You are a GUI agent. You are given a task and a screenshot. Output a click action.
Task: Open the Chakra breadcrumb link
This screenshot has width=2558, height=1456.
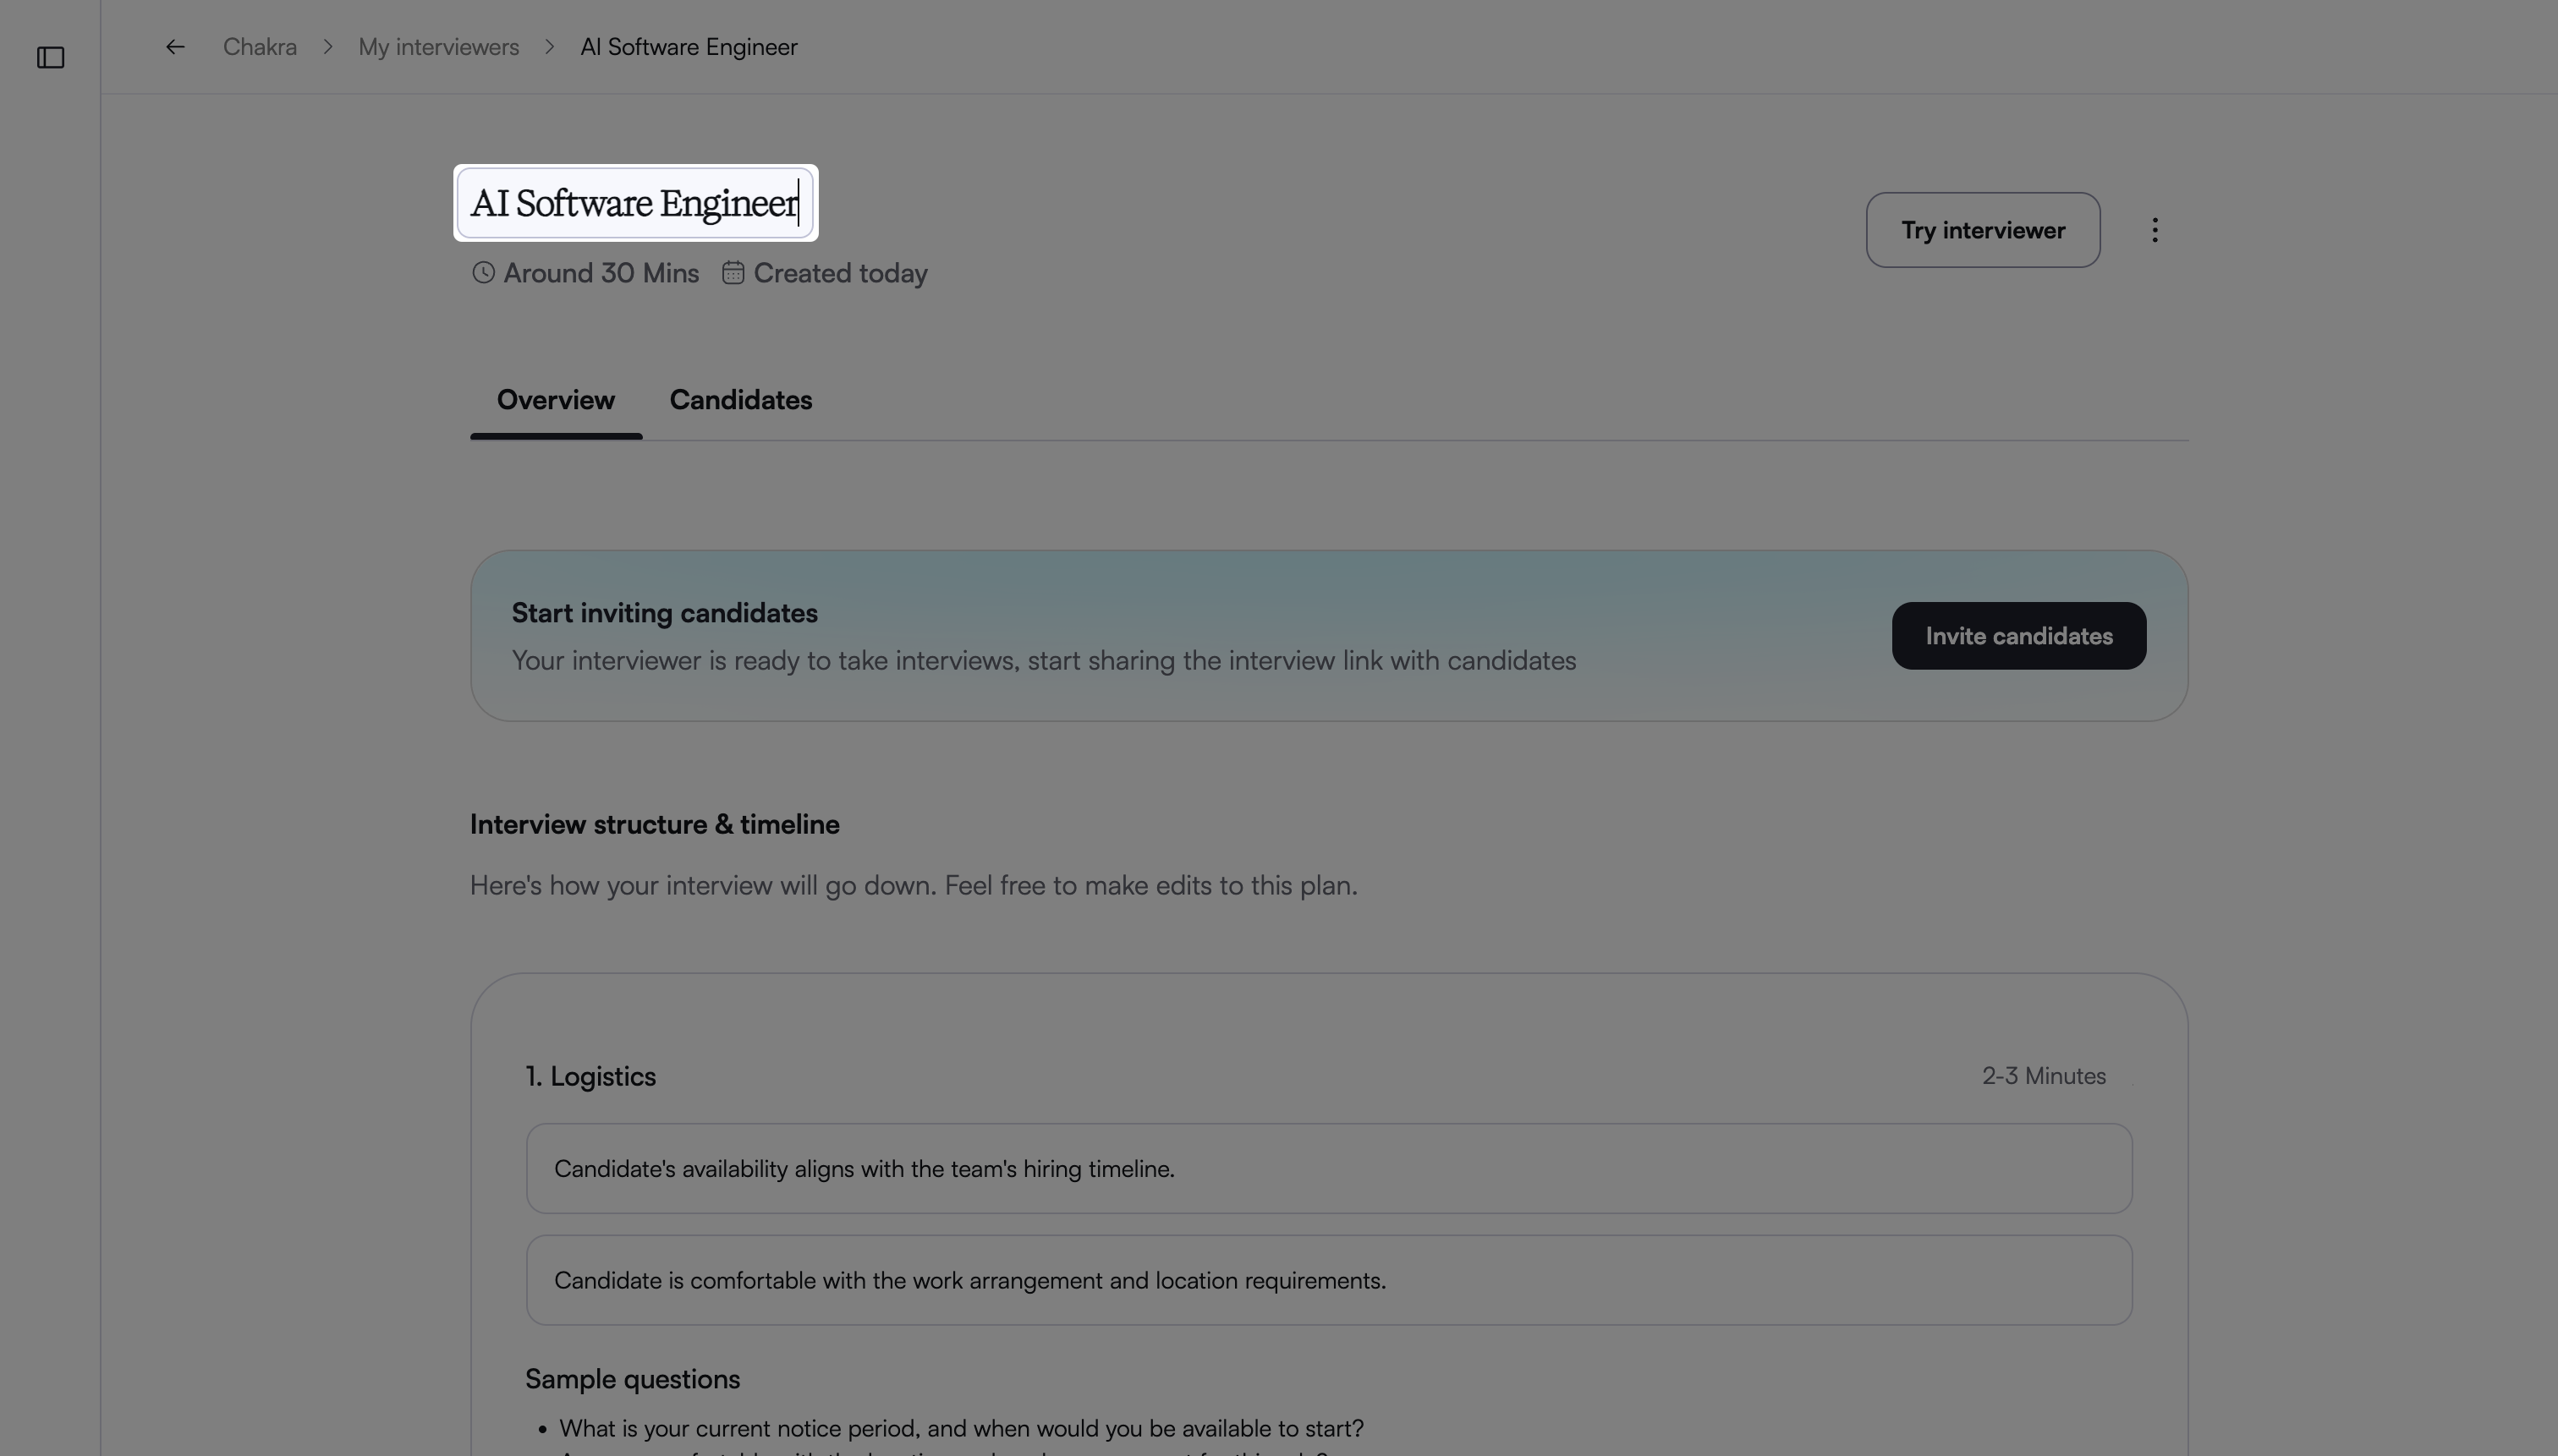coord(260,47)
